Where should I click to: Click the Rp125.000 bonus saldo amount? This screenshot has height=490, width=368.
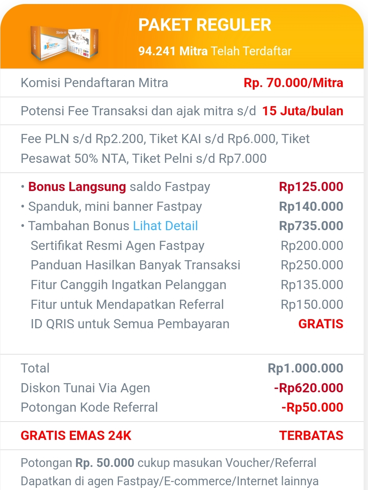pyautogui.click(x=311, y=187)
